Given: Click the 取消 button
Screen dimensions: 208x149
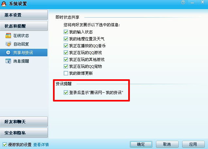Looking at the screenshot, I should (167, 144).
